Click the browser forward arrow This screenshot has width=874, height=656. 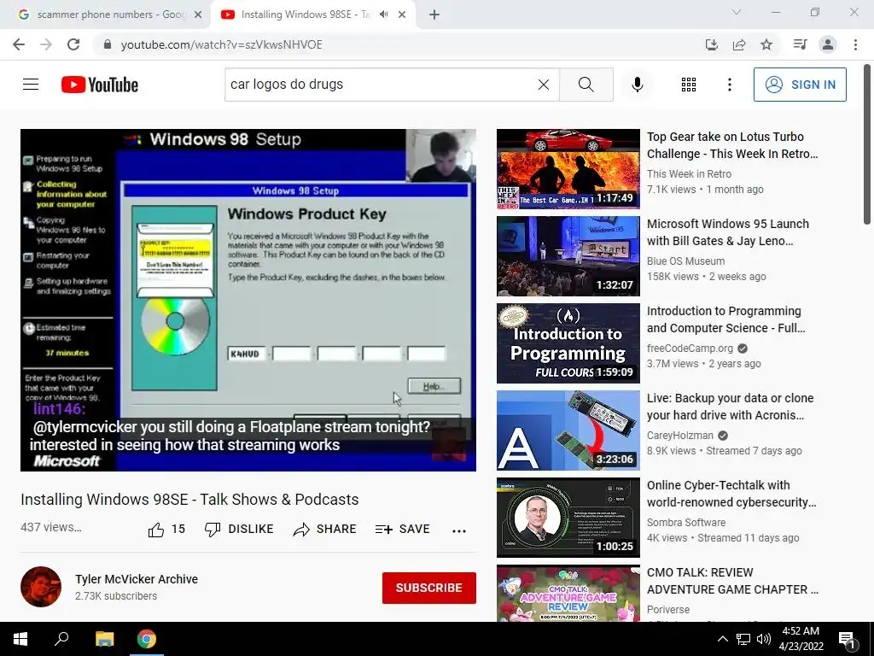tap(46, 44)
